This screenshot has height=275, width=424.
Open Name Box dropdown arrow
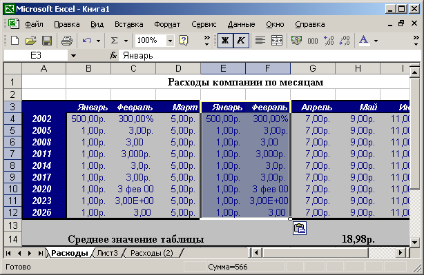click(x=73, y=56)
